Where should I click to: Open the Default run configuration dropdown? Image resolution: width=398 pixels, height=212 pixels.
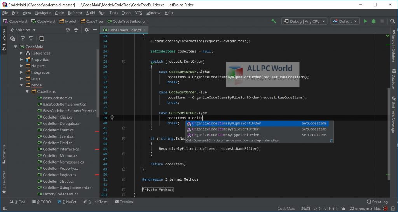[x=345, y=21]
